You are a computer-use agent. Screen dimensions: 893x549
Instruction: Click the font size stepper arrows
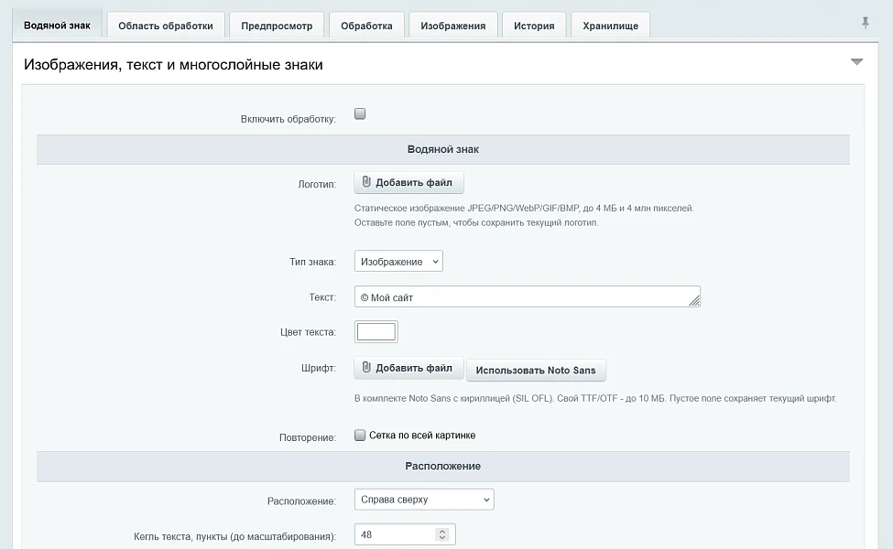click(x=442, y=534)
